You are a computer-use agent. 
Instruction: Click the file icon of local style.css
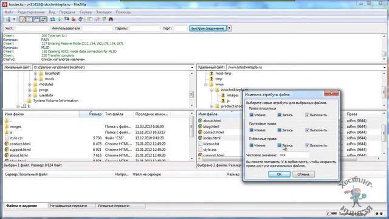point(7,138)
